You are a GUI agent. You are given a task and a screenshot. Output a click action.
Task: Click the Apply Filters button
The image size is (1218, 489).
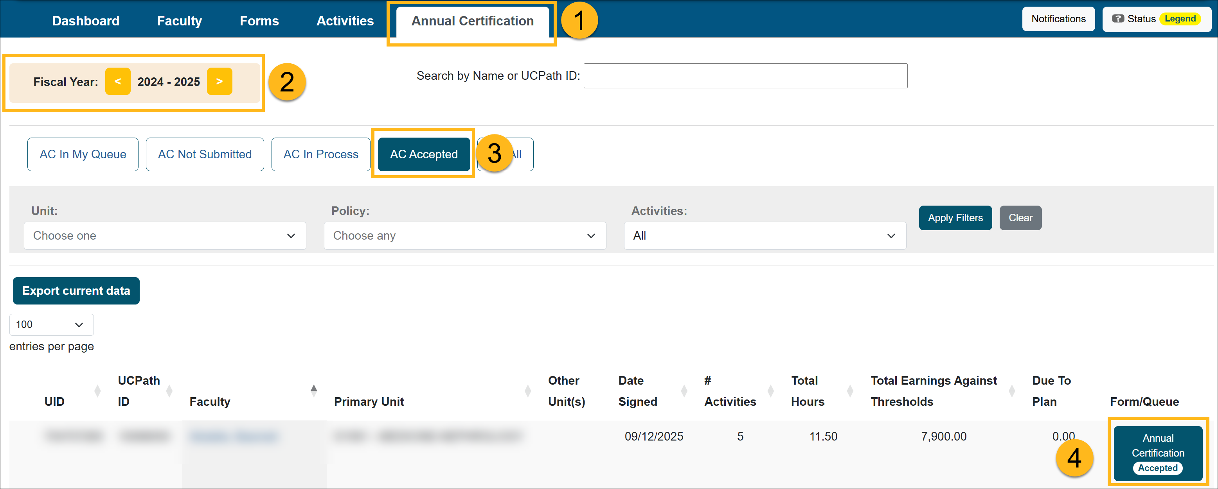[x=955, y=218]
